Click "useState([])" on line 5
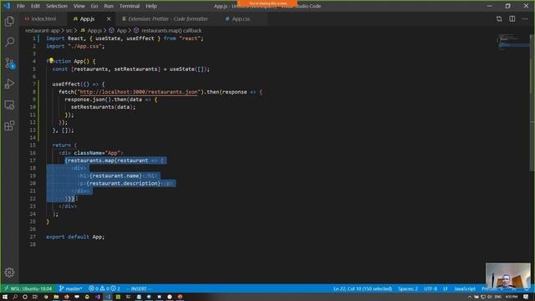The image size is (535, 301). click(x=188, y=69)
